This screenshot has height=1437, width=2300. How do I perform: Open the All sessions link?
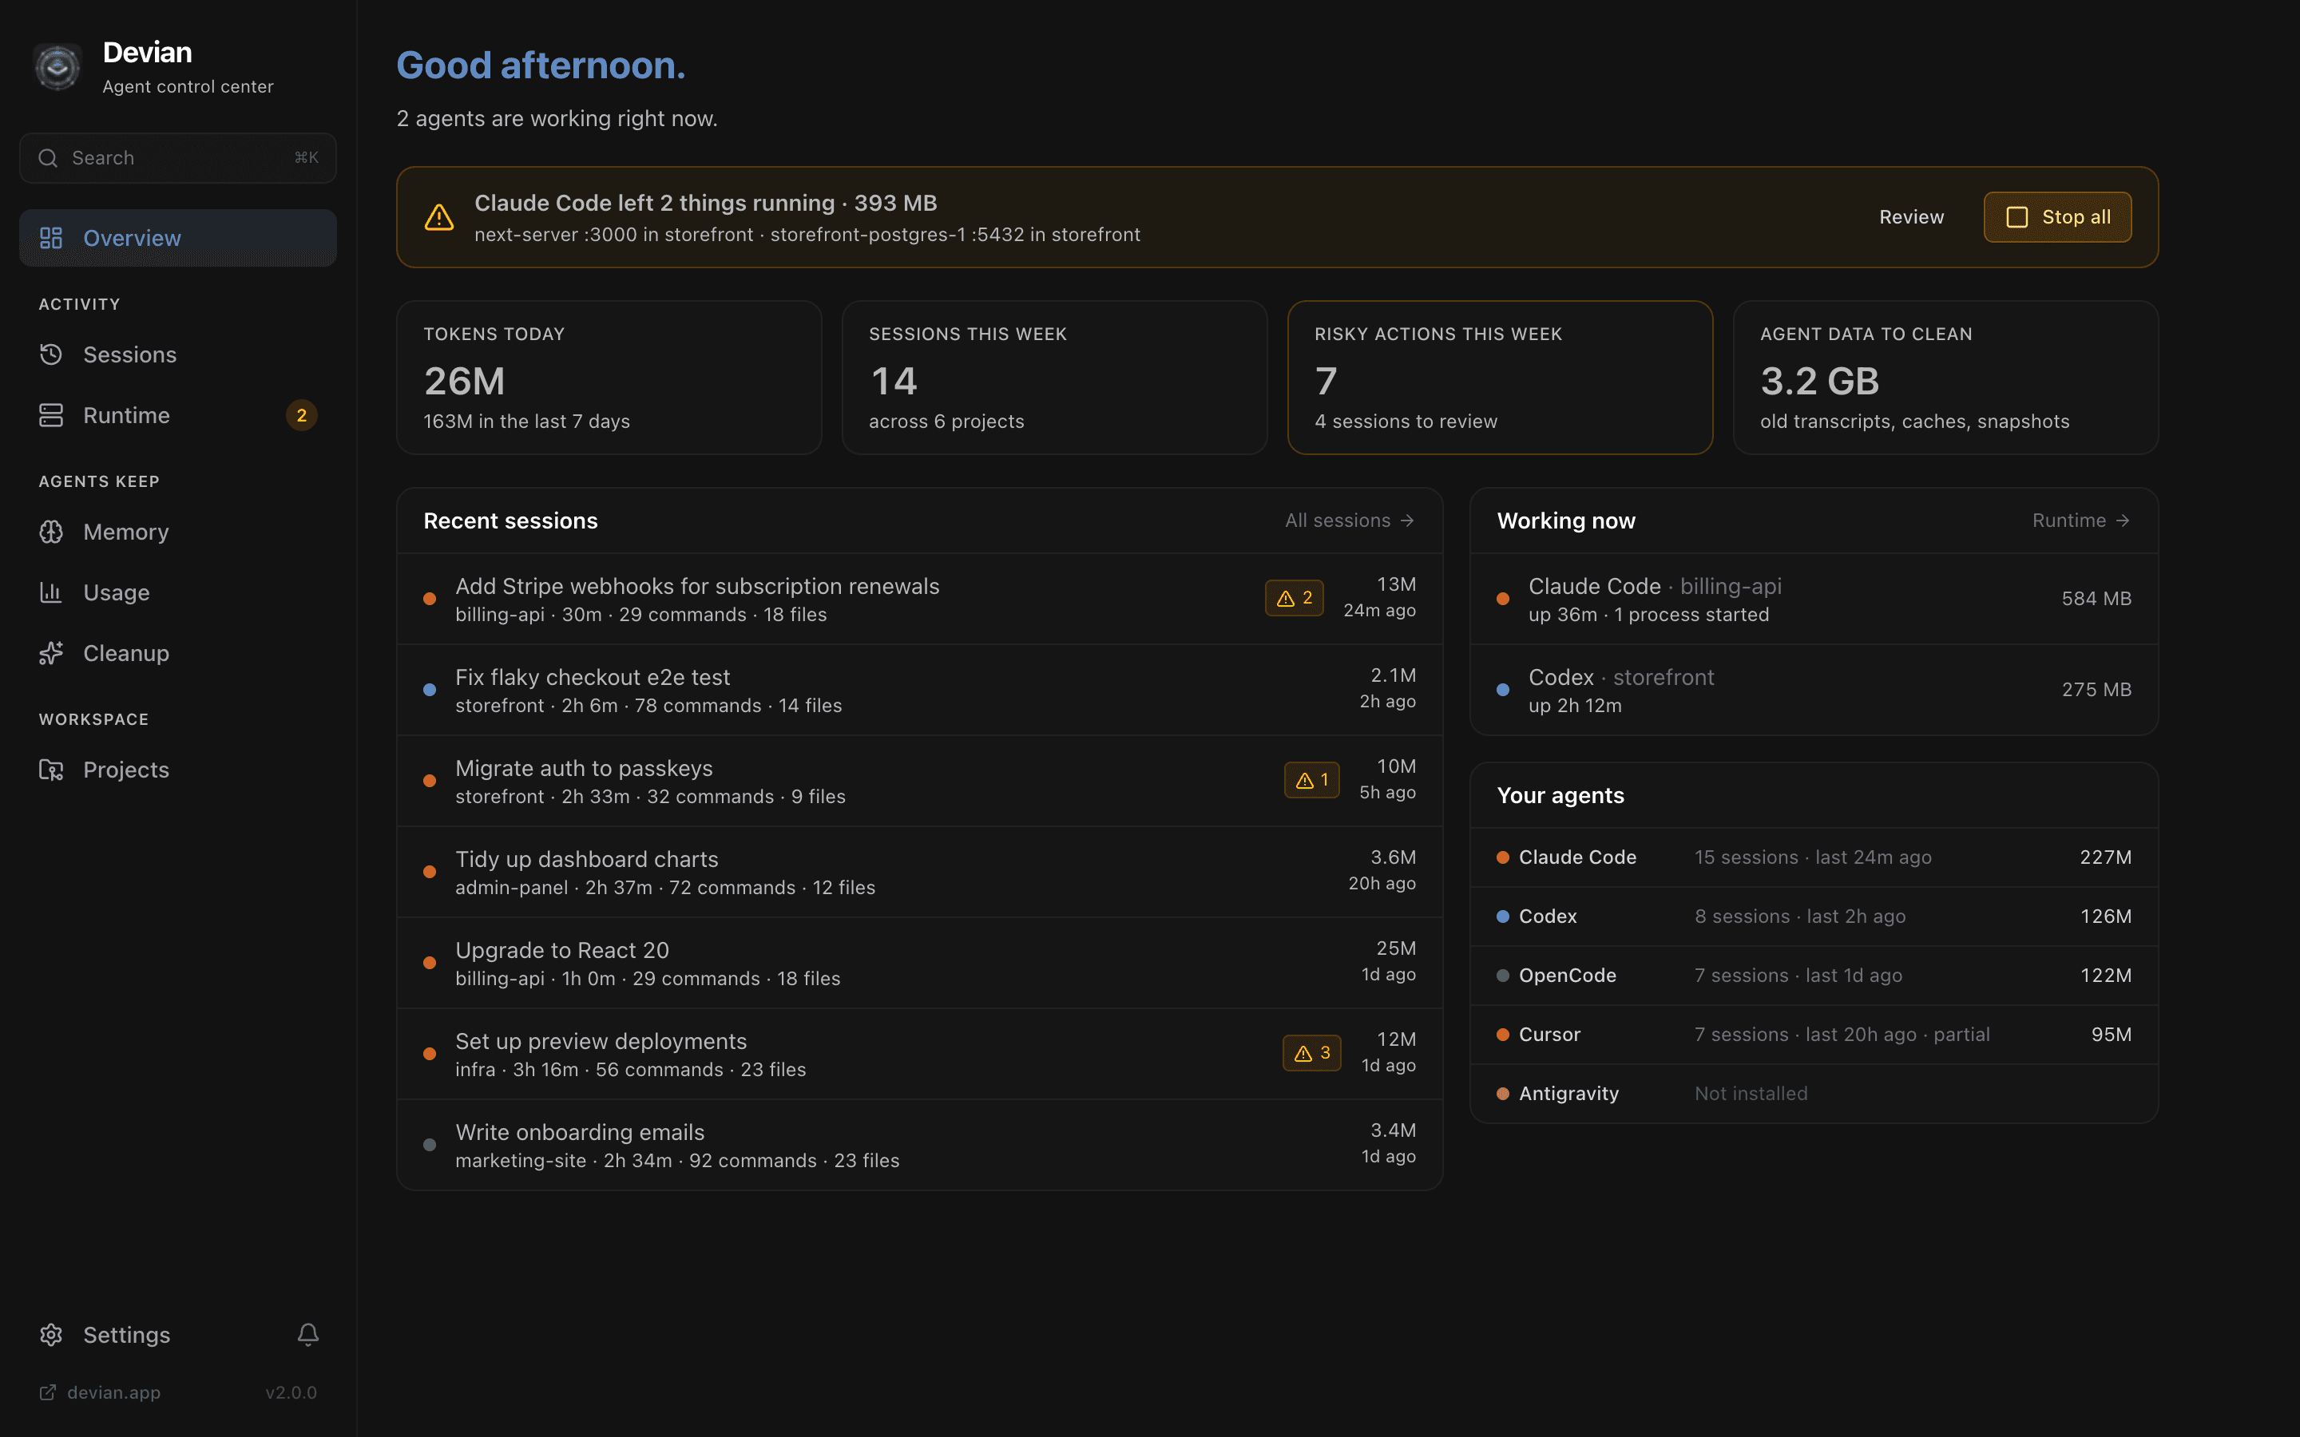coord(1350,521)
